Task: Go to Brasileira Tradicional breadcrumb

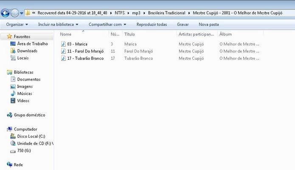Action: pyautogui.click(x=166, y=13)
